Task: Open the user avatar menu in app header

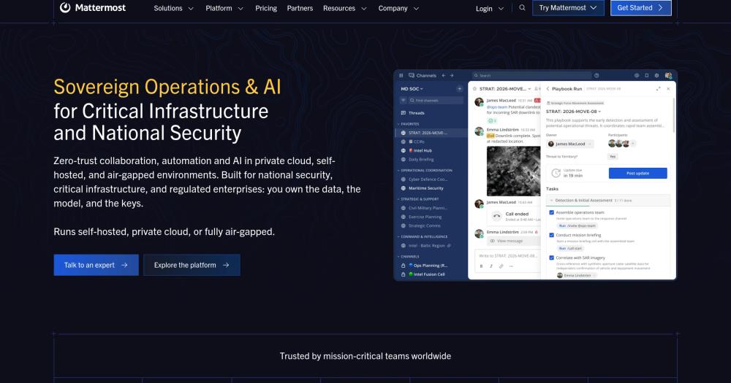Action: click(x=668, y=75)
